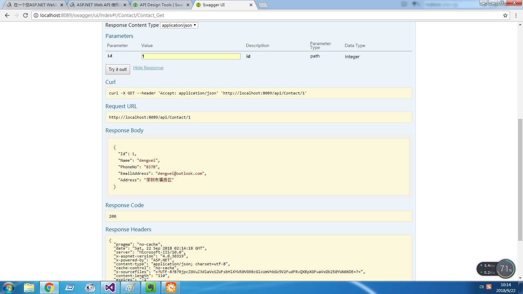This screenshot has width=523, height=294.
Task: Bookmark this page with the star icon
Action: click(505, 15)
